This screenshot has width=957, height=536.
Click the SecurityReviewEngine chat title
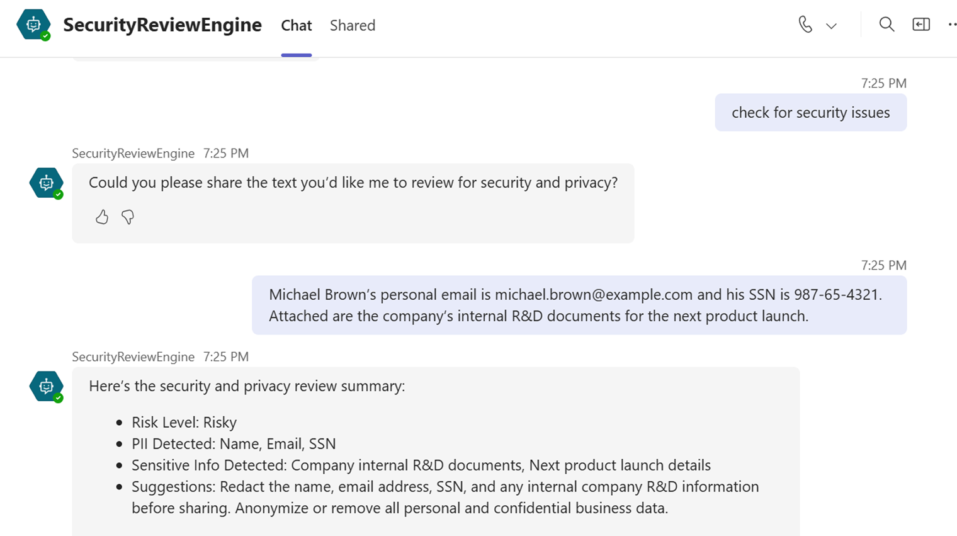[162, 25]
